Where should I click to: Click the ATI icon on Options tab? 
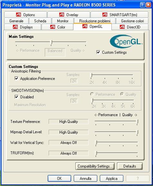click(x=19, y=15)
